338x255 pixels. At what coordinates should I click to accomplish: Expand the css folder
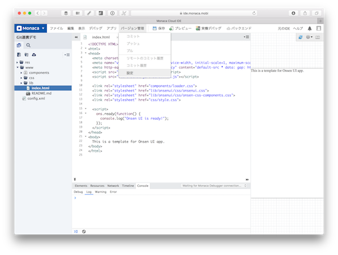21,78
